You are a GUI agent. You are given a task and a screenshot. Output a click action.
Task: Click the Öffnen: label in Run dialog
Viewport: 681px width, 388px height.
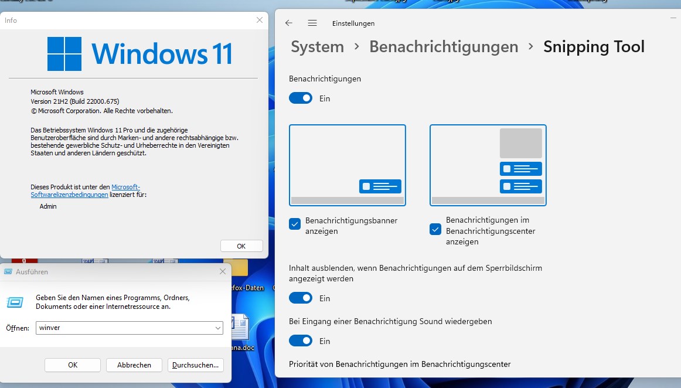point(18,328)
